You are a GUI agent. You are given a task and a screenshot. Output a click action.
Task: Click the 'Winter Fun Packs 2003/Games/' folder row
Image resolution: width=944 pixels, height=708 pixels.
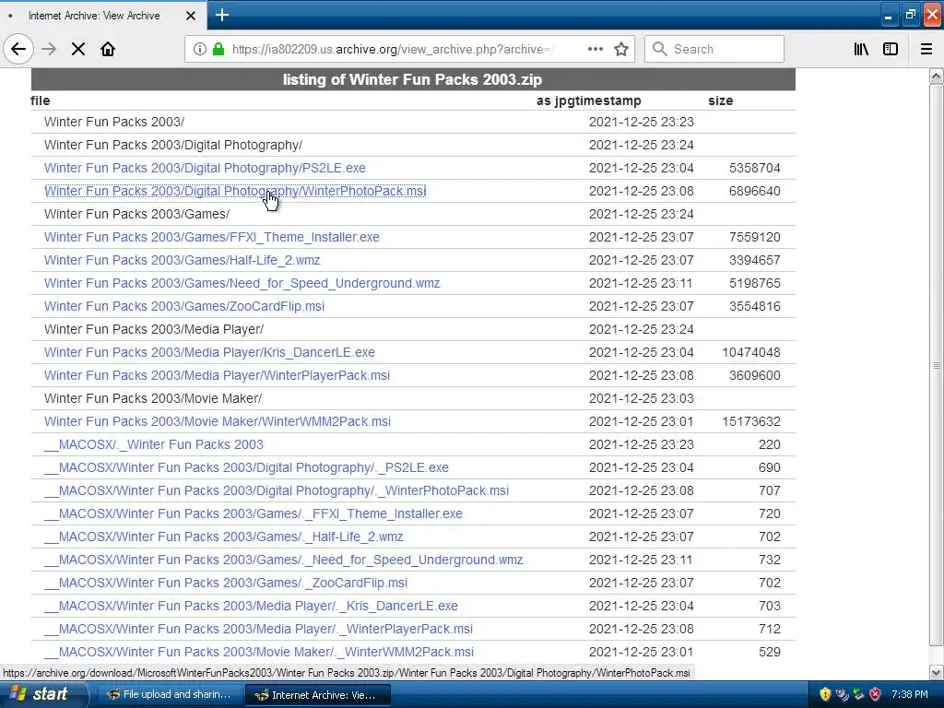click(413, 214)
